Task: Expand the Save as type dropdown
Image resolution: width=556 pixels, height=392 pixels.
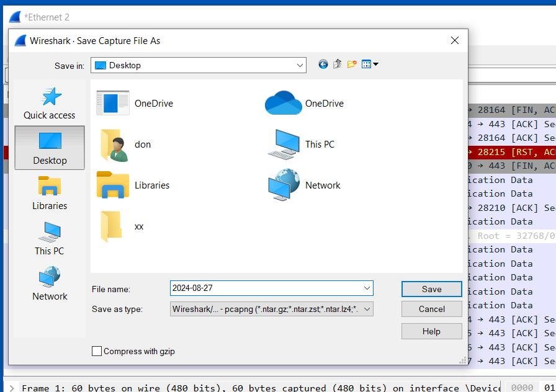Action: 367,309
